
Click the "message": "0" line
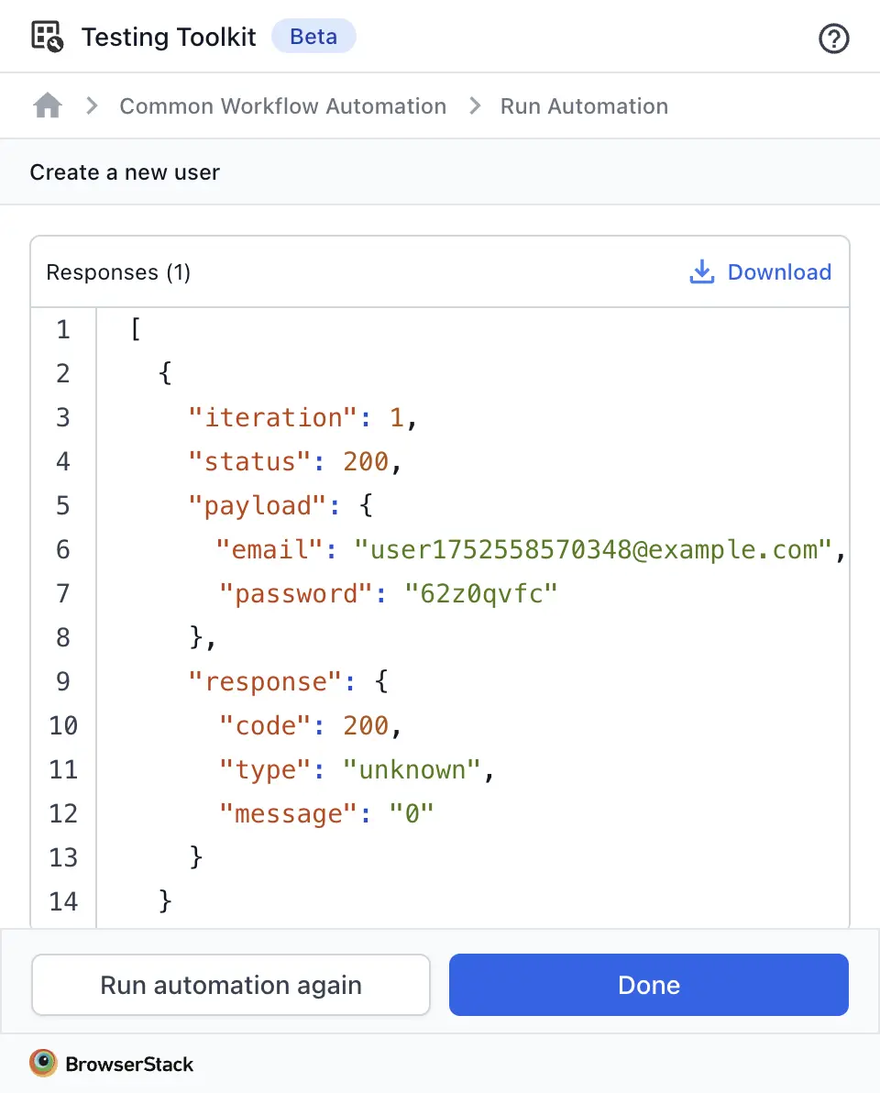coord(326,812)
